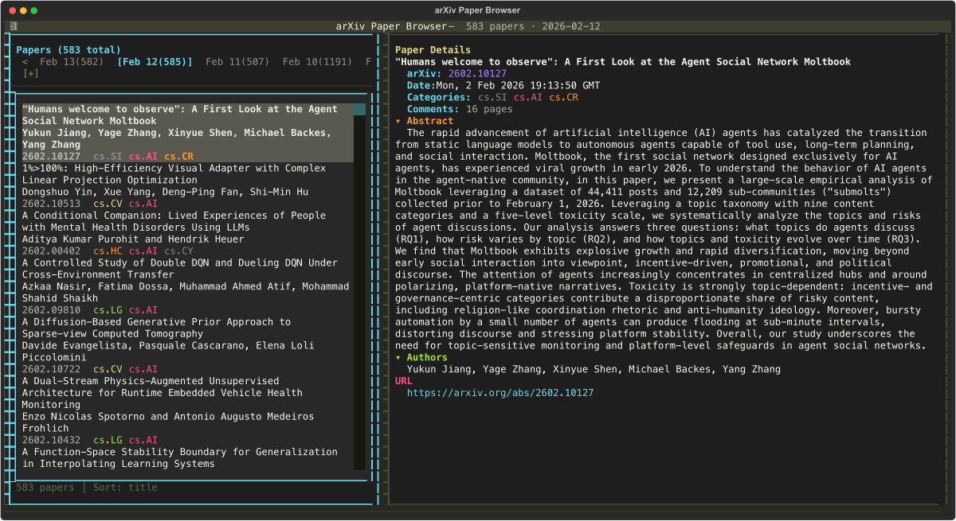Open the Sort: title option in the status bar
956x521 pixels.
124,488
